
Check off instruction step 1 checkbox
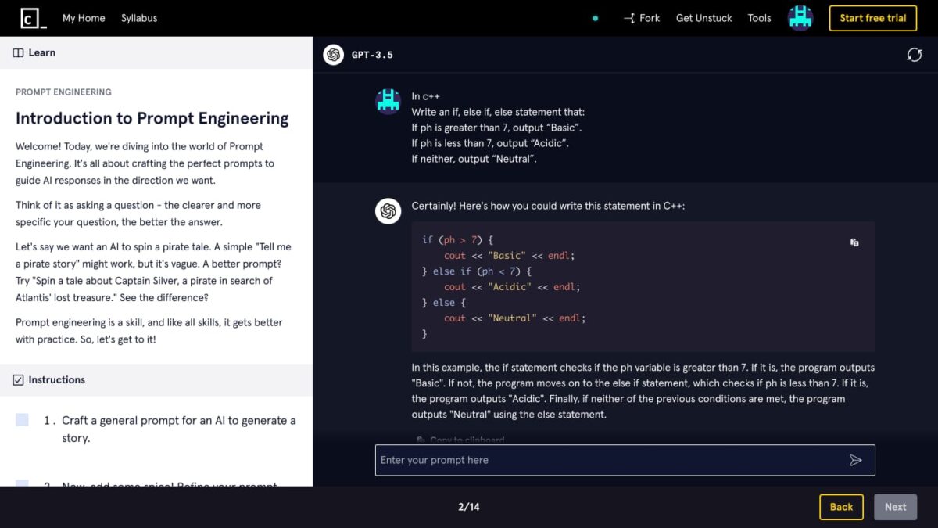pos(22,420)
